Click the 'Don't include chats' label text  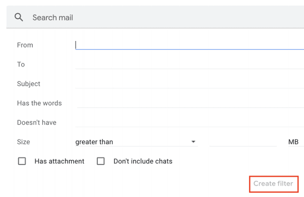pos(143,161)
